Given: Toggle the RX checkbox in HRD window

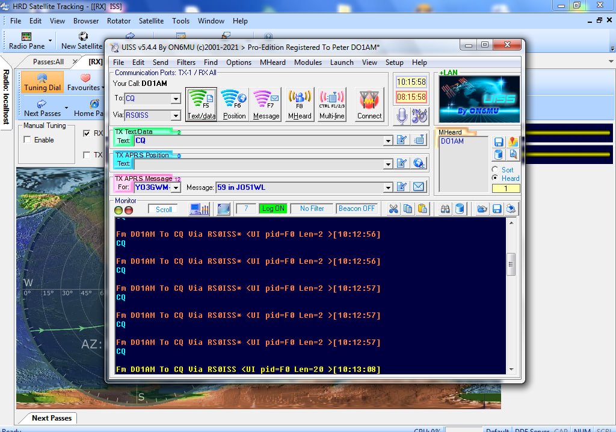Looking at the screenshot, I should [87, 133].
